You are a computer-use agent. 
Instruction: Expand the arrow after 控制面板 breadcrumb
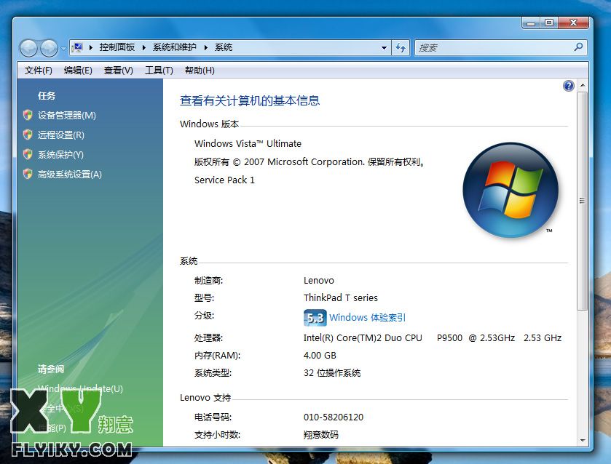(143, 47)
